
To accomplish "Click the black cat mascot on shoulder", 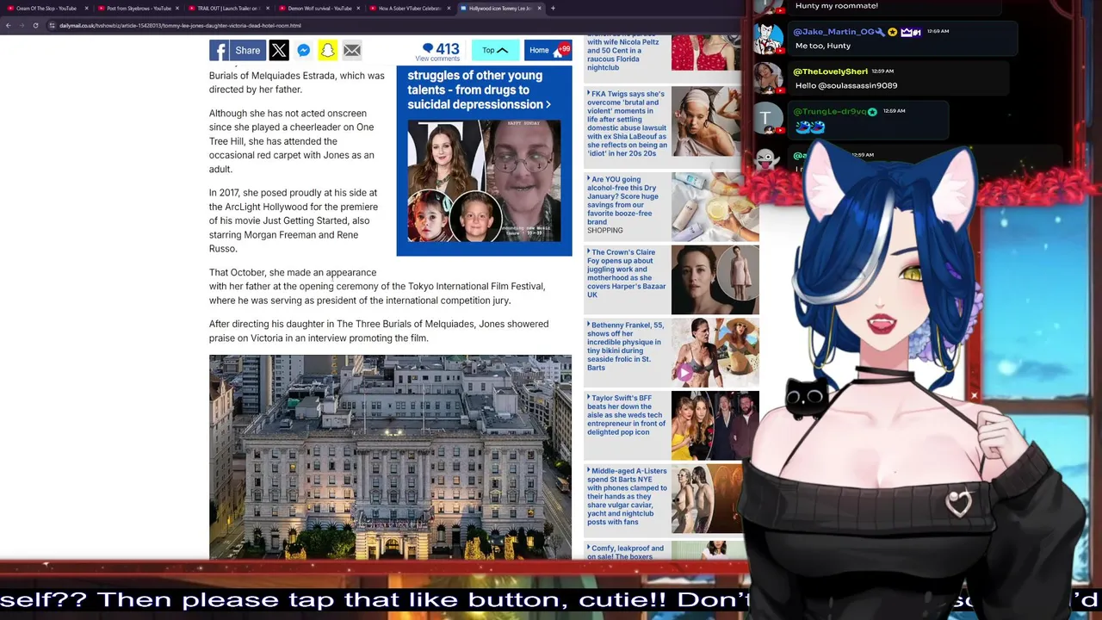I will [807, 398].
